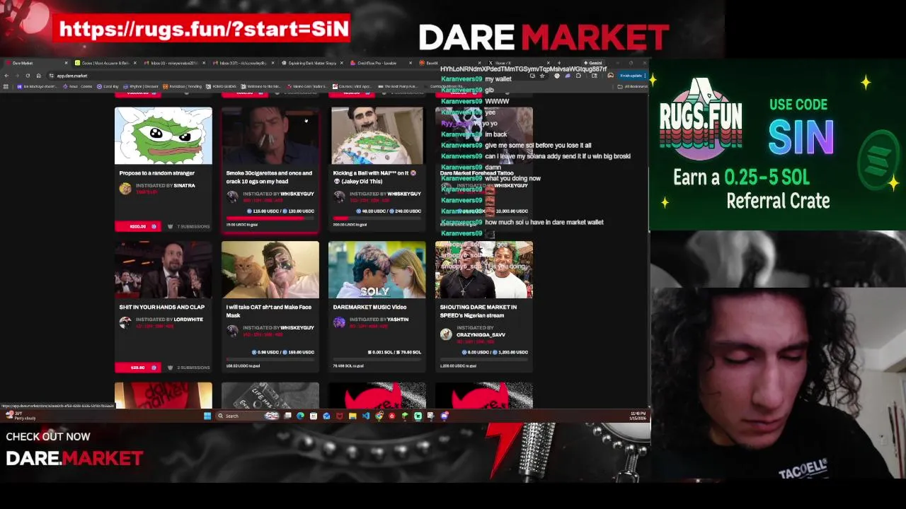Image resolution: width=906 pixels, height=509 pixels.
Task: Close the Dare Market tab
Action: point(66,63)
